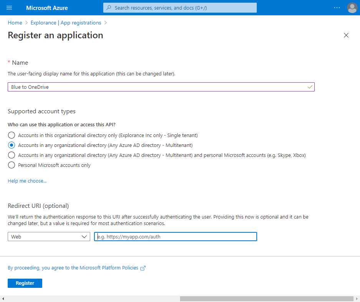Open the hamburger portal menu
360x302 pixels.
pos(10,8)
